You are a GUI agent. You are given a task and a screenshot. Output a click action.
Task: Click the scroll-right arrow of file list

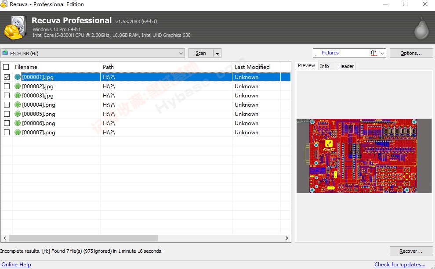(287, 238)
